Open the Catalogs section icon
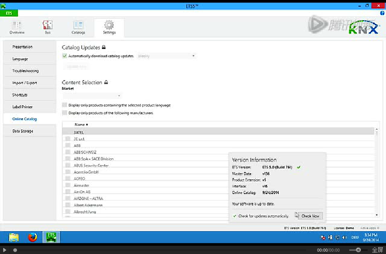The height and width of the screenshot is (254, 386). click(78, 25)
